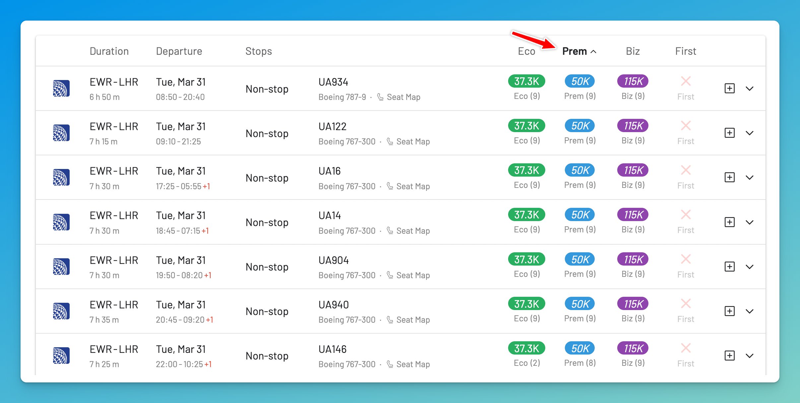Sort by the Eco column header
800x403 pixels.
pyautogui.click(x=526, y=51)
